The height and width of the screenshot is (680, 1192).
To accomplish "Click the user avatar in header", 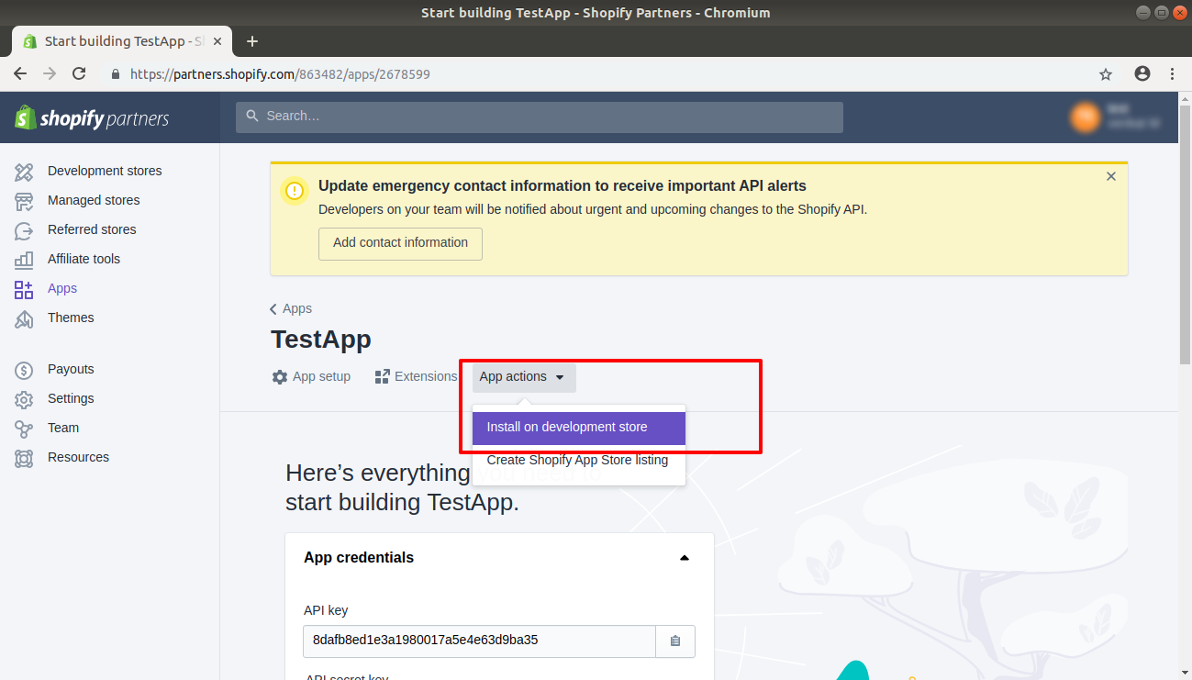I will click(1086, 117).
